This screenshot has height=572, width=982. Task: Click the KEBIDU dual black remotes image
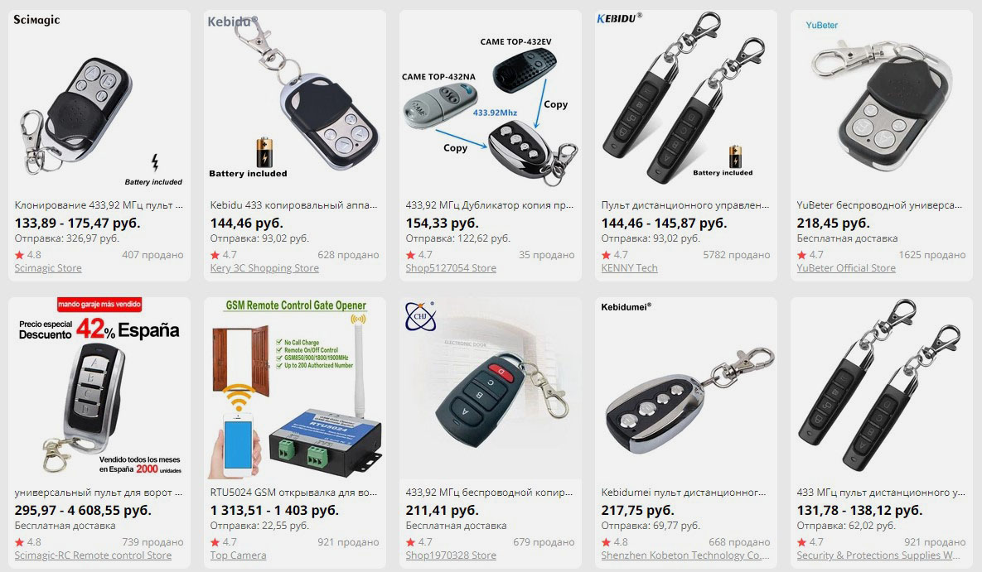(x=686, y=101)
